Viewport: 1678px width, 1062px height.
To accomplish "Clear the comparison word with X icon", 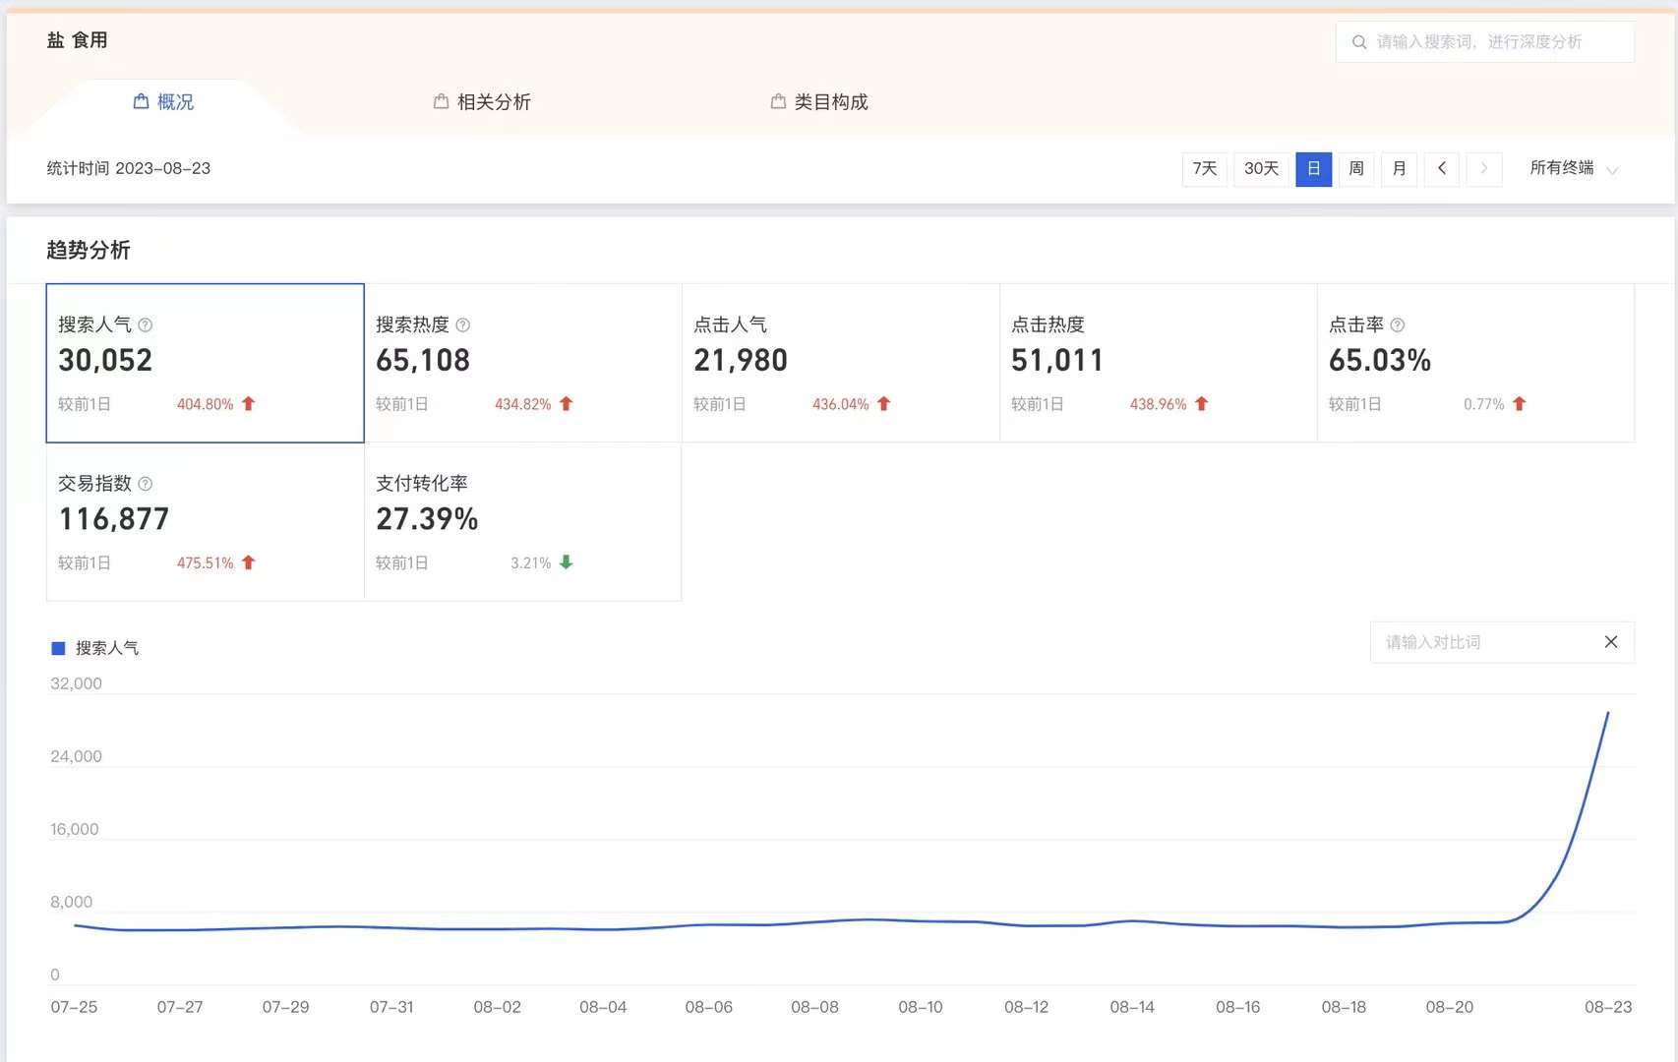I will (x=1611, y=642).
